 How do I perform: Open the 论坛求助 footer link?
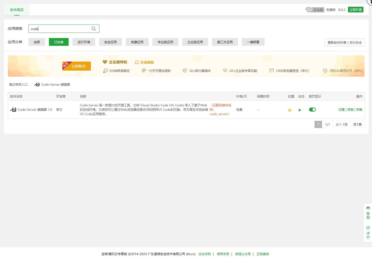pyautogui.click(x=205, y=254)
